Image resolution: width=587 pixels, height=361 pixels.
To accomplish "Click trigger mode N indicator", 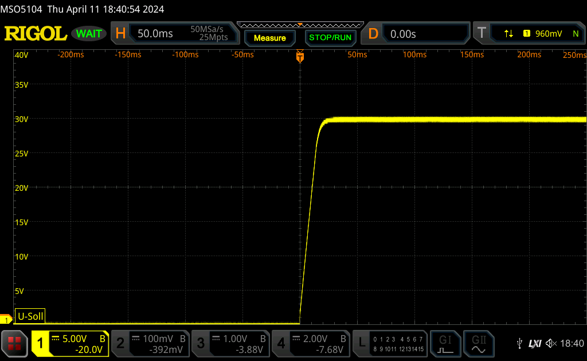I will click(x=576, y=34).
